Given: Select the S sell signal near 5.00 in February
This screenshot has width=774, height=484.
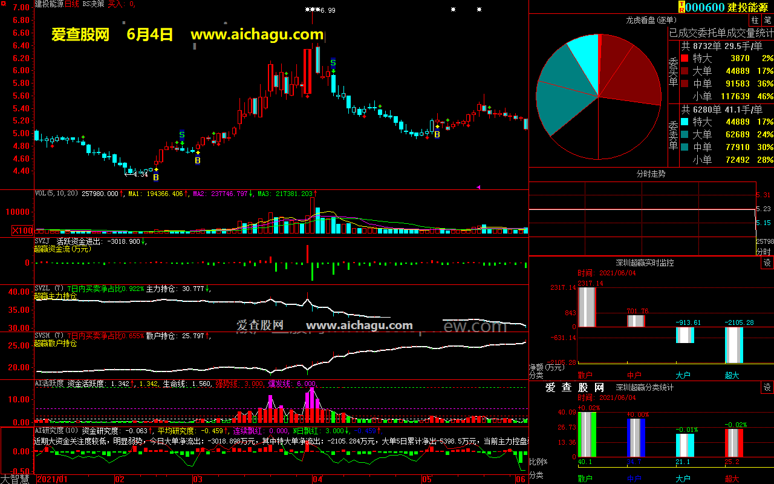Looking at the screenshot, I should point(182,134).
